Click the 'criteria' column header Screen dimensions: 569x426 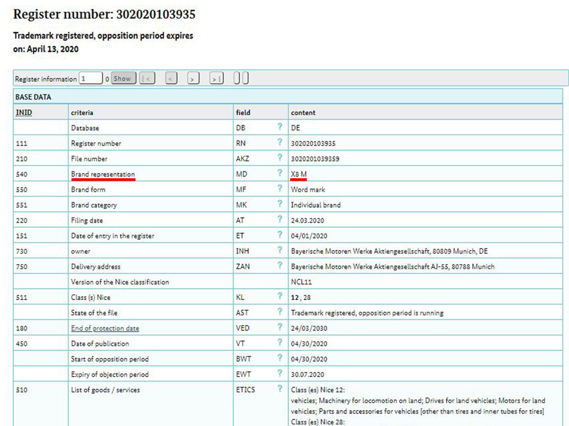(82, 113)
